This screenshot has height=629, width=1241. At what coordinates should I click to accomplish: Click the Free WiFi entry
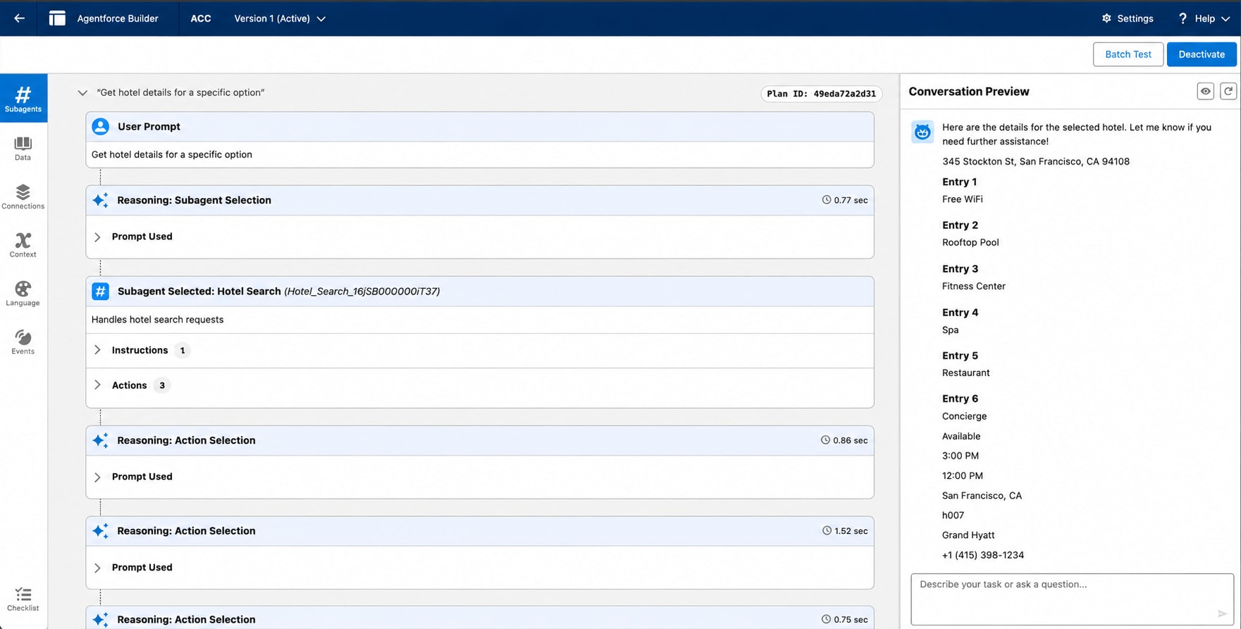[x=963, y=199]
